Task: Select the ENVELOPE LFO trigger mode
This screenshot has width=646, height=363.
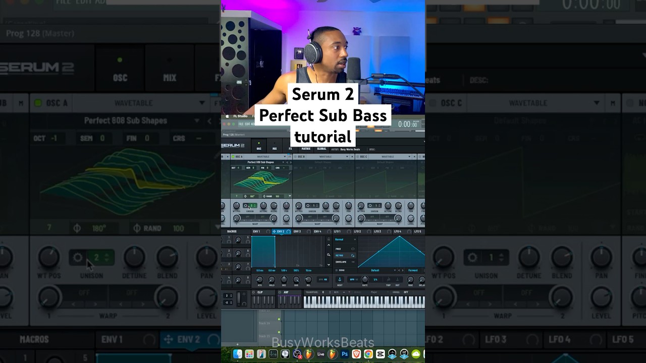Action: (x=345, y=262)
